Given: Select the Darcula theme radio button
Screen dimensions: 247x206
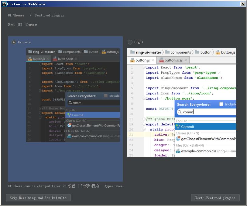Looking at the screenshot, I should (14, 42).
